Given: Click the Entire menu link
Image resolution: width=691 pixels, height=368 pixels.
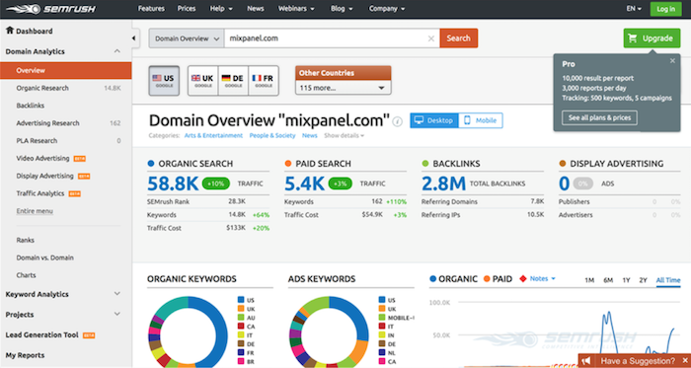Looking at the screenshot, I should pos(35,211).
